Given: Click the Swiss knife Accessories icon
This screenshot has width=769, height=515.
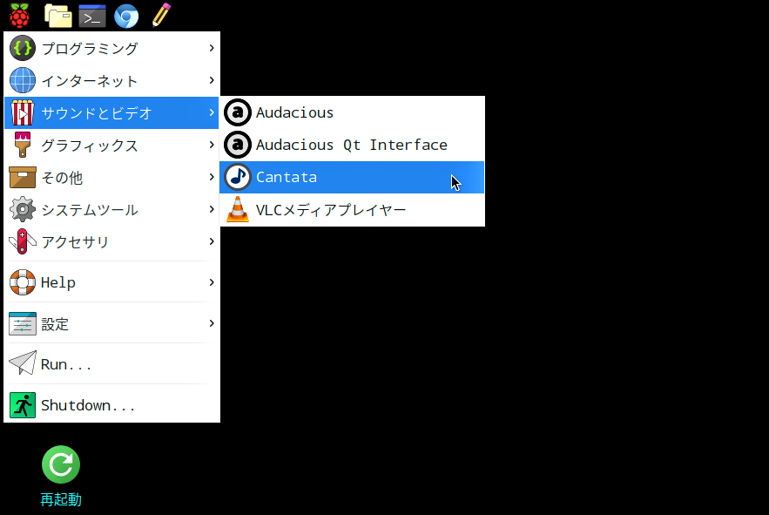Looking at the screenshot, I should [23, 241].
